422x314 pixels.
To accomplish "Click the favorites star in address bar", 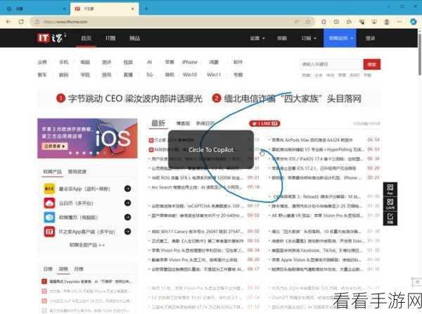I will click(308, 22).
